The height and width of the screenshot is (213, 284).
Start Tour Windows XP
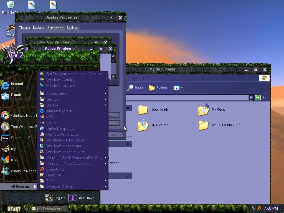19,126
